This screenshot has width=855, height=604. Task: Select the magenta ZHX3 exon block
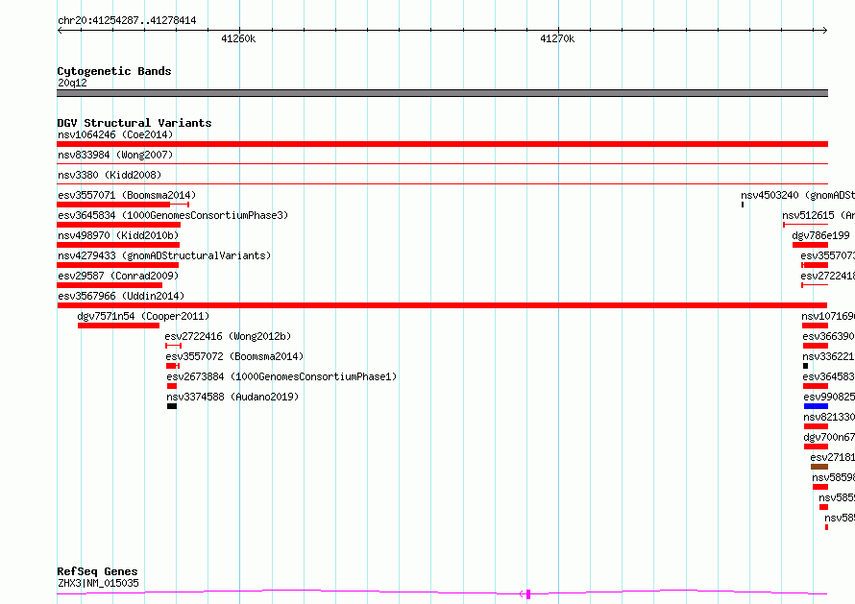pyautogui.click(x=528, y=594)
